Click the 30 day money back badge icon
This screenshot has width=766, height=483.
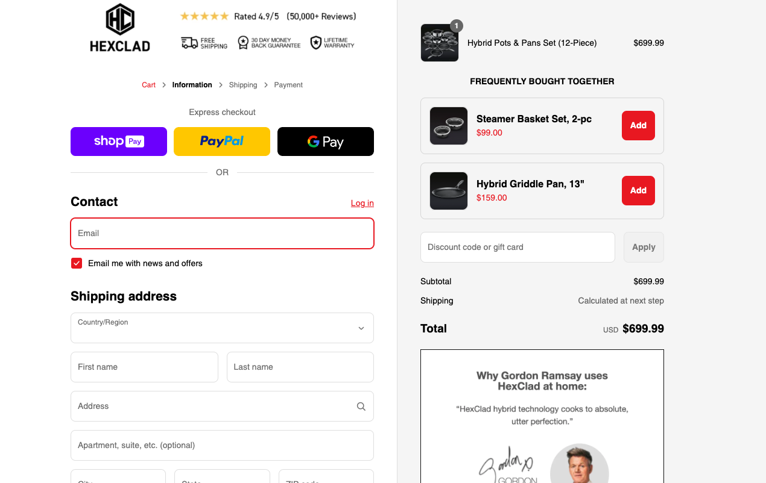(x=243, y=43)
